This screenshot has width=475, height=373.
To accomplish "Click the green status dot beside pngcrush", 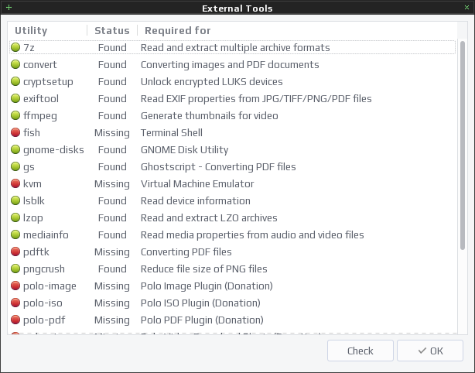I will pyautogui.click(x=15, y=269).
